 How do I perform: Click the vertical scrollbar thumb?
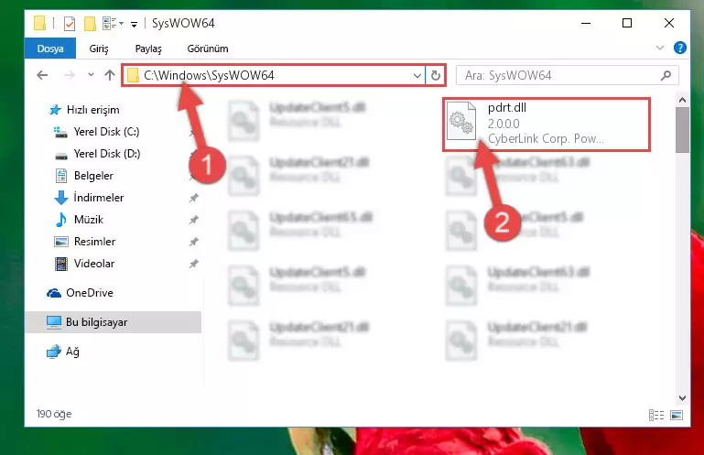pyautogui.click(x=682, y=130)
